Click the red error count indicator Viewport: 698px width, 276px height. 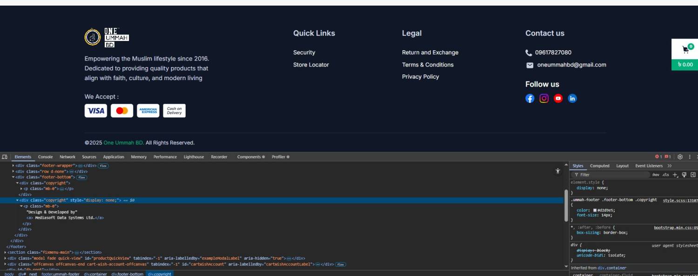(x=658, y=157)
